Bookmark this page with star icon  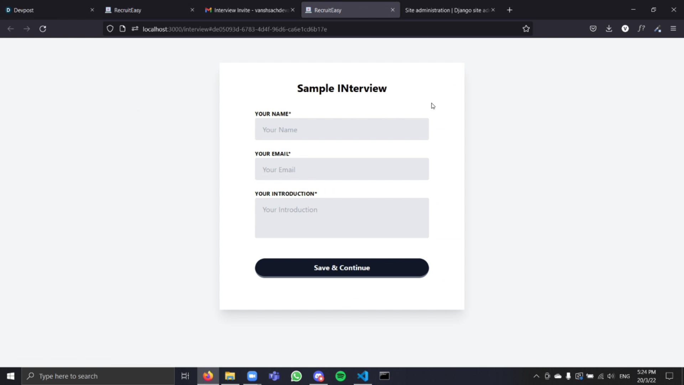526,29
